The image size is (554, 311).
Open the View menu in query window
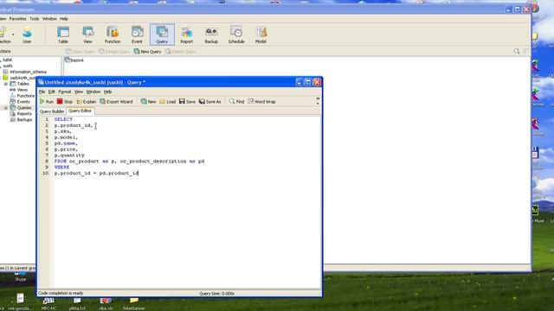click(79, 92)
